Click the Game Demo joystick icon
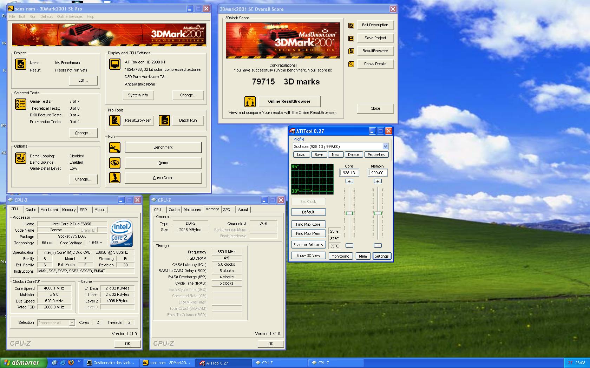The width and height of the screenshot is (590, 368). (115, 178)
